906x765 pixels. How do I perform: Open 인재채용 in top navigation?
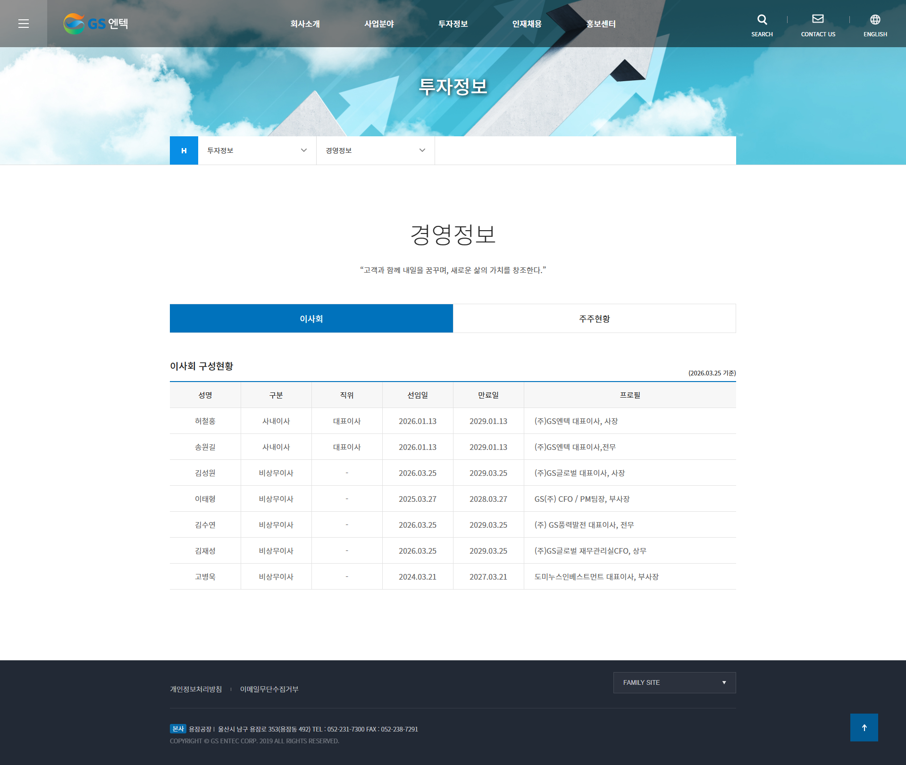tap(527, 24)
